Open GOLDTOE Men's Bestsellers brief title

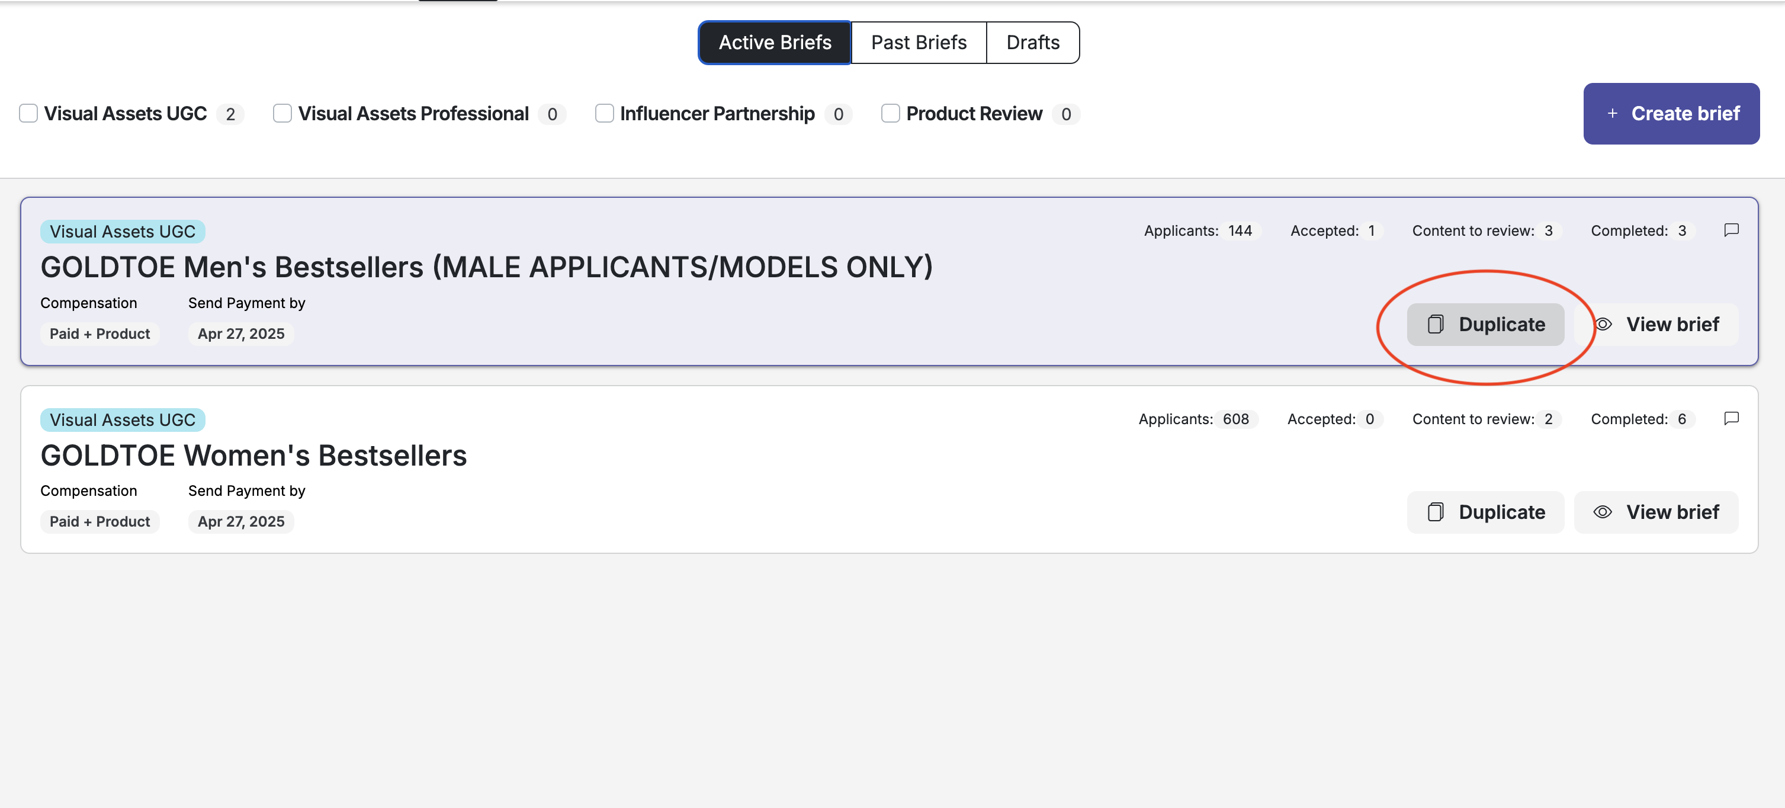coord(486,268)
